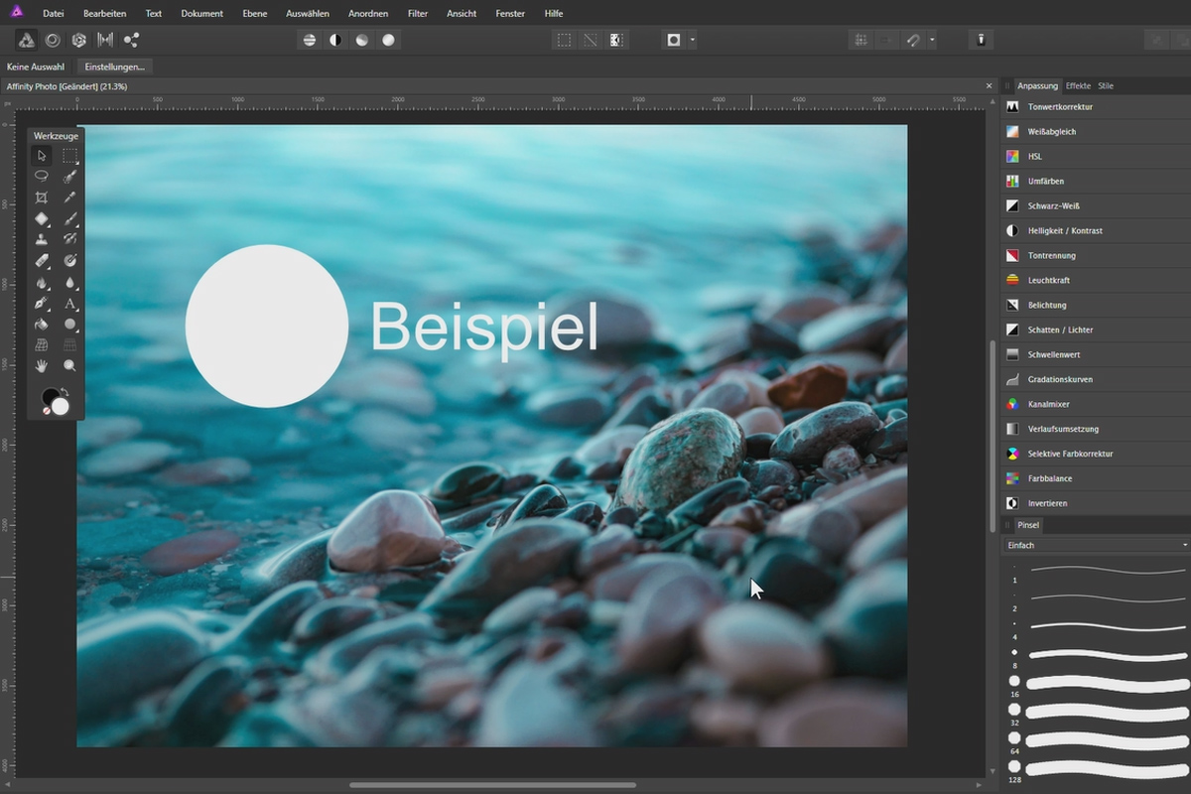Select the Hand tool
Viewport: 1191px width, 794px height.
[42, 365]
